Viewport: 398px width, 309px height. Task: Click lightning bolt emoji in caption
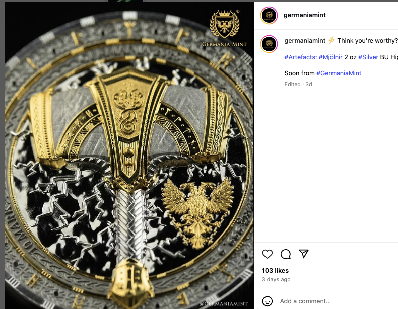[331, 40]
